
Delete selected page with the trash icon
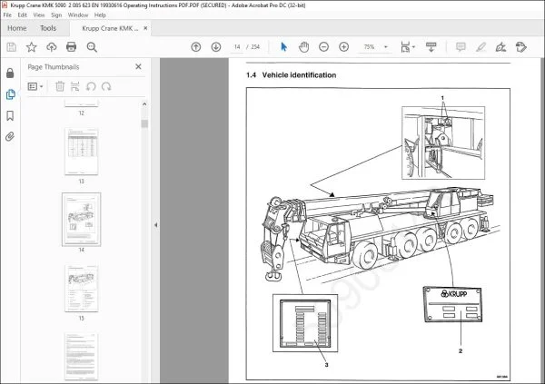60,86
